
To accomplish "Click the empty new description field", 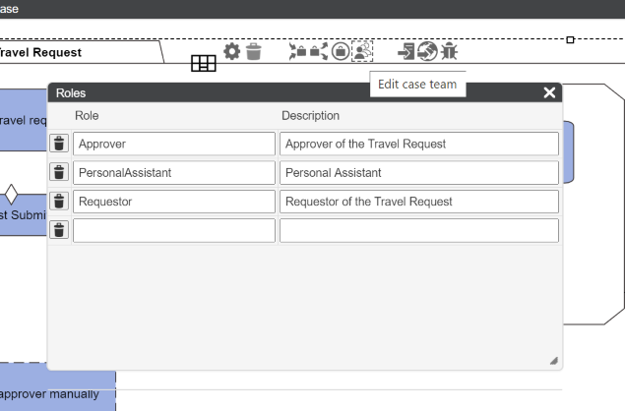I will [419, 230].
